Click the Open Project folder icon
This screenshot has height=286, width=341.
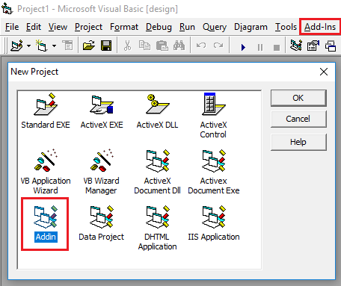click(89, 46)
